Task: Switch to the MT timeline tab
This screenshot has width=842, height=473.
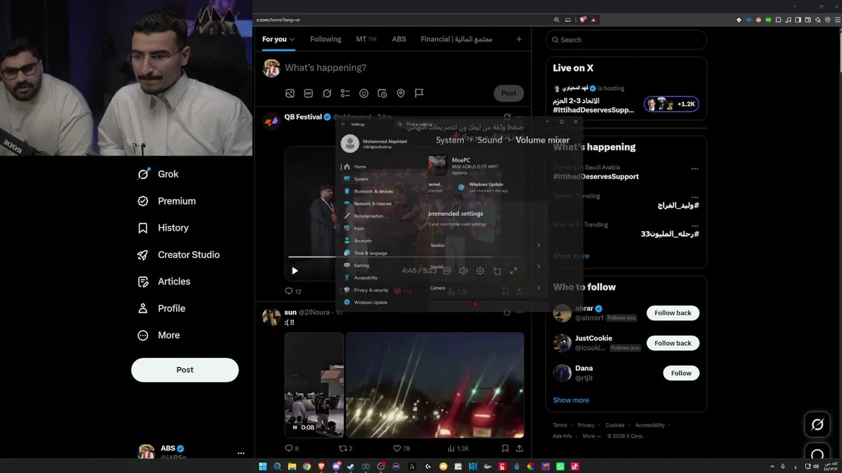Action: coord(366,39)
